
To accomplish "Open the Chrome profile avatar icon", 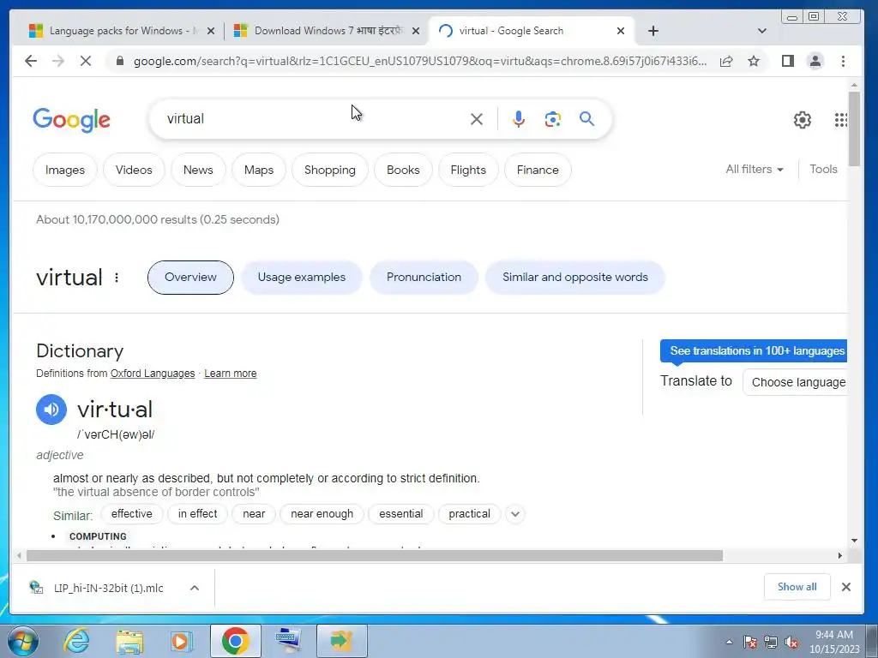I will click(815, 61).
